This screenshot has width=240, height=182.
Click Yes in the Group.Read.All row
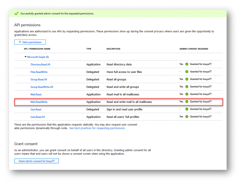181,79
